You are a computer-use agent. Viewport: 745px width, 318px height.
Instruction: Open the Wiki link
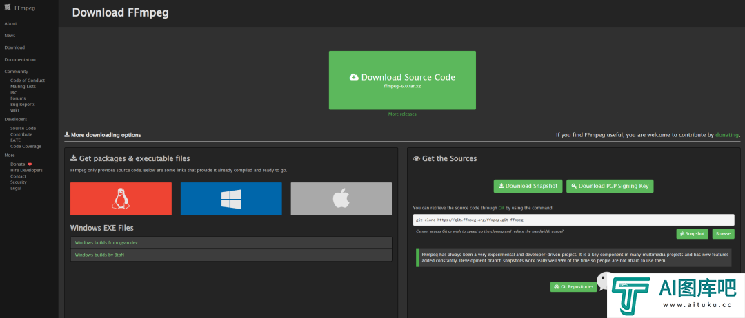pos(14,110)
